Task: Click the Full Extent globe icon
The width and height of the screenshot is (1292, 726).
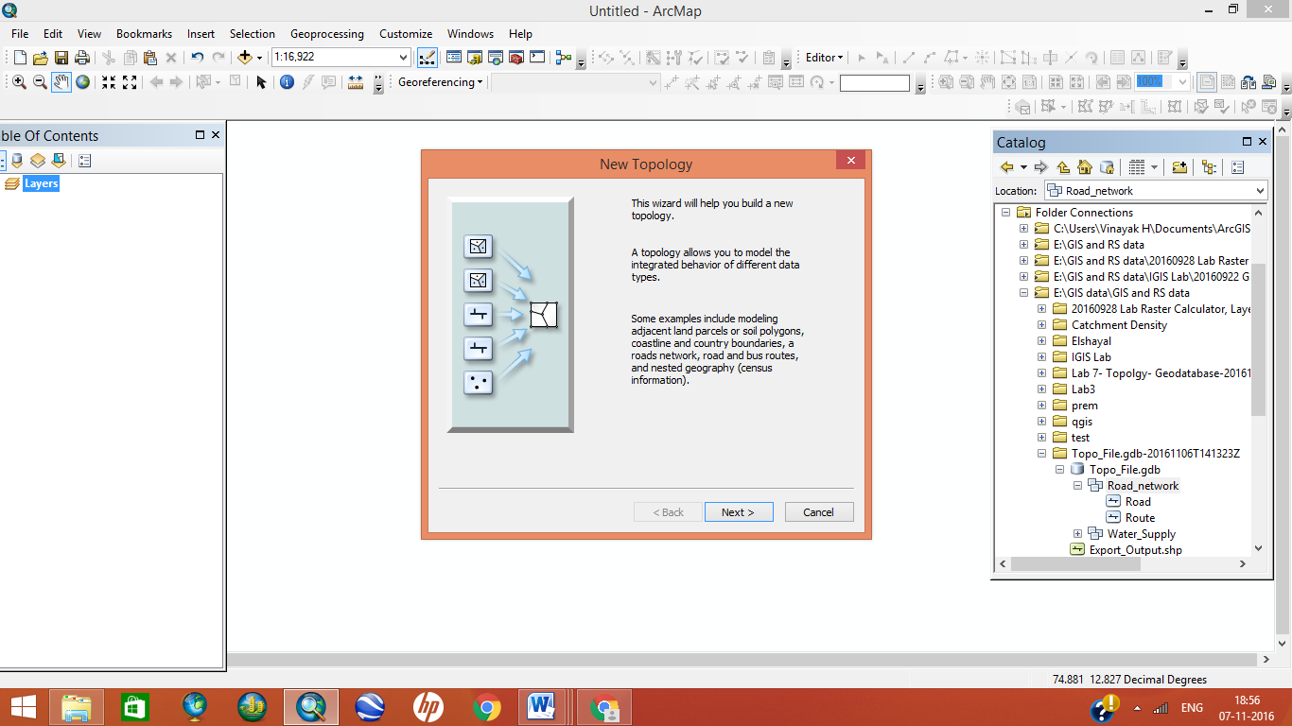Action: pos(82,82)
